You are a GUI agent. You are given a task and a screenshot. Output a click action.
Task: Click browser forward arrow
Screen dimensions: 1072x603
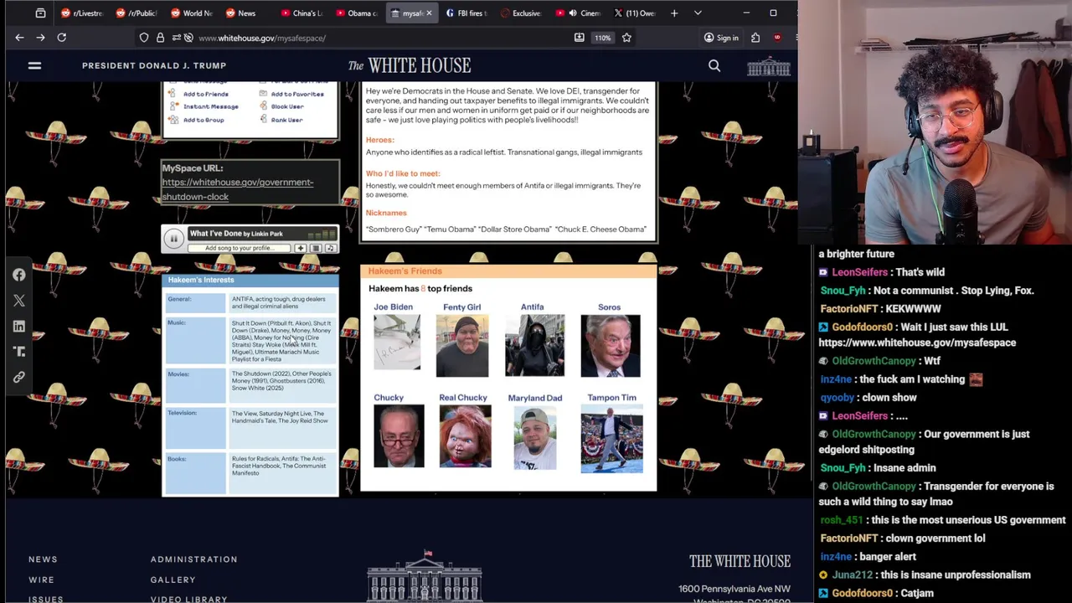[40, 38]
